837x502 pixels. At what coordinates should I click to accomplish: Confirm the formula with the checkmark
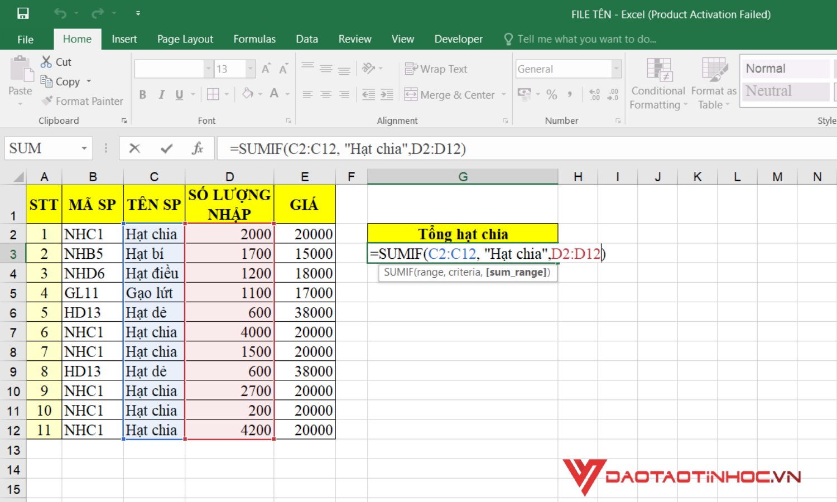tap(166, 148)
